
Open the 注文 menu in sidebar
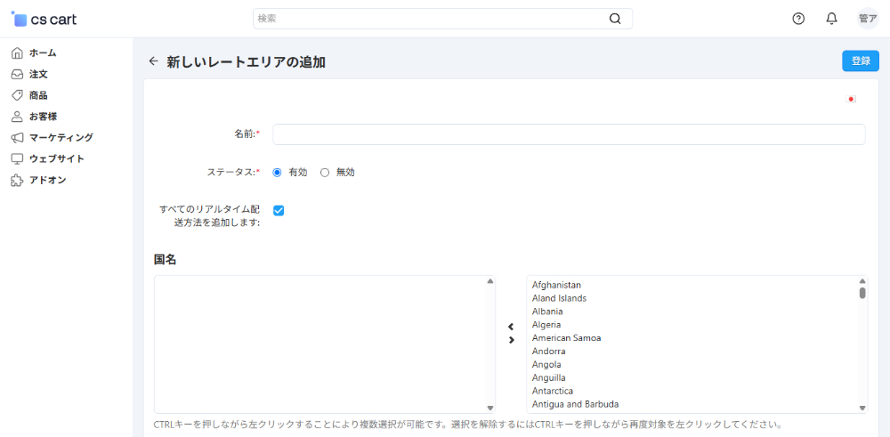(x=38, y=74)
